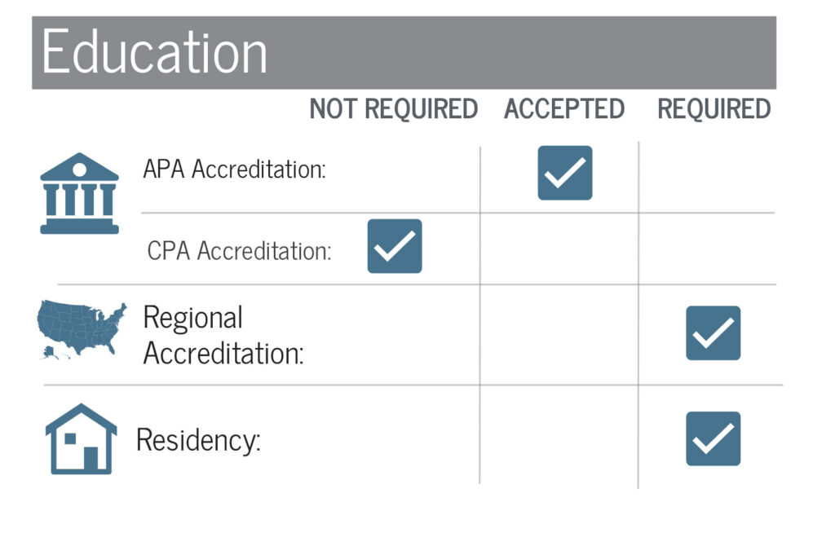
Task: Click the empty Required cell for CPA Accreditation
Action: click(x=706, y=249)
